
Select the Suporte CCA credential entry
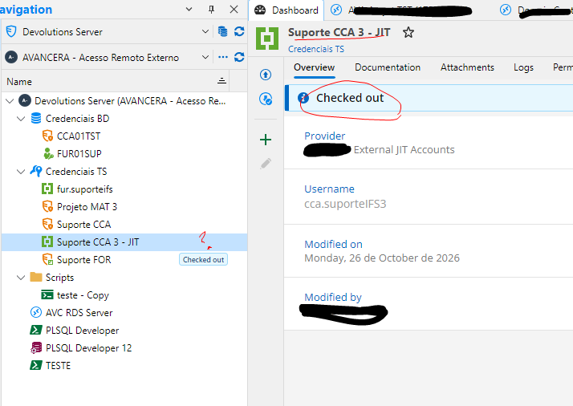click(84, 225)
